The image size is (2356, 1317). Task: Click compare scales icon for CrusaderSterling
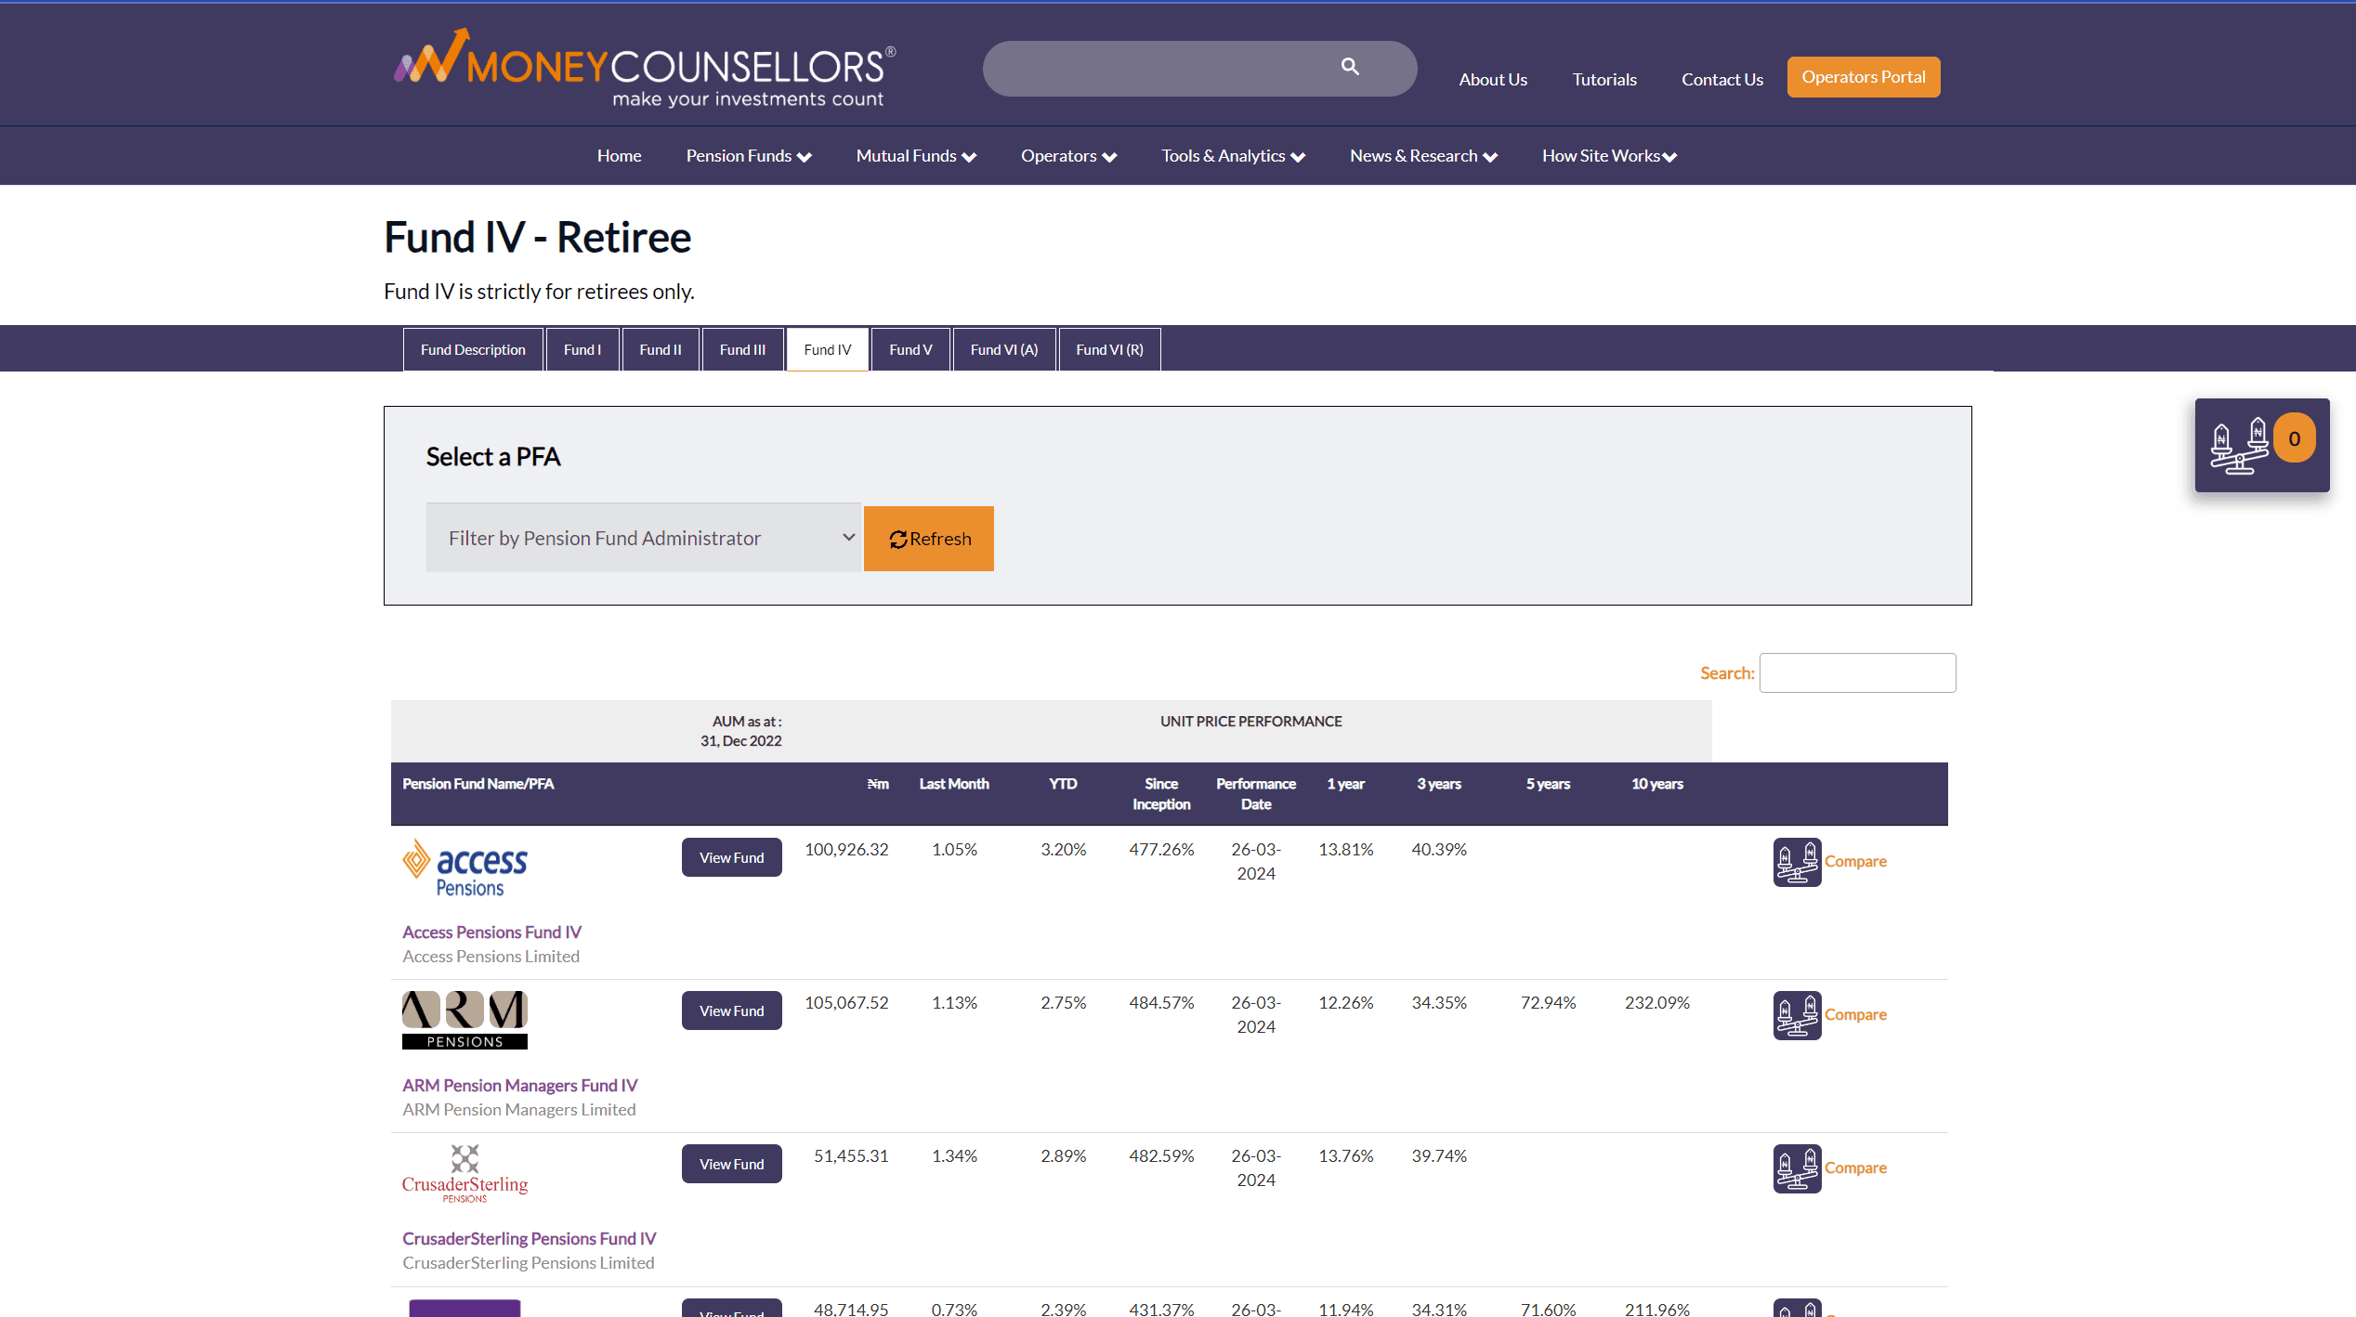pos(1797,1168)
